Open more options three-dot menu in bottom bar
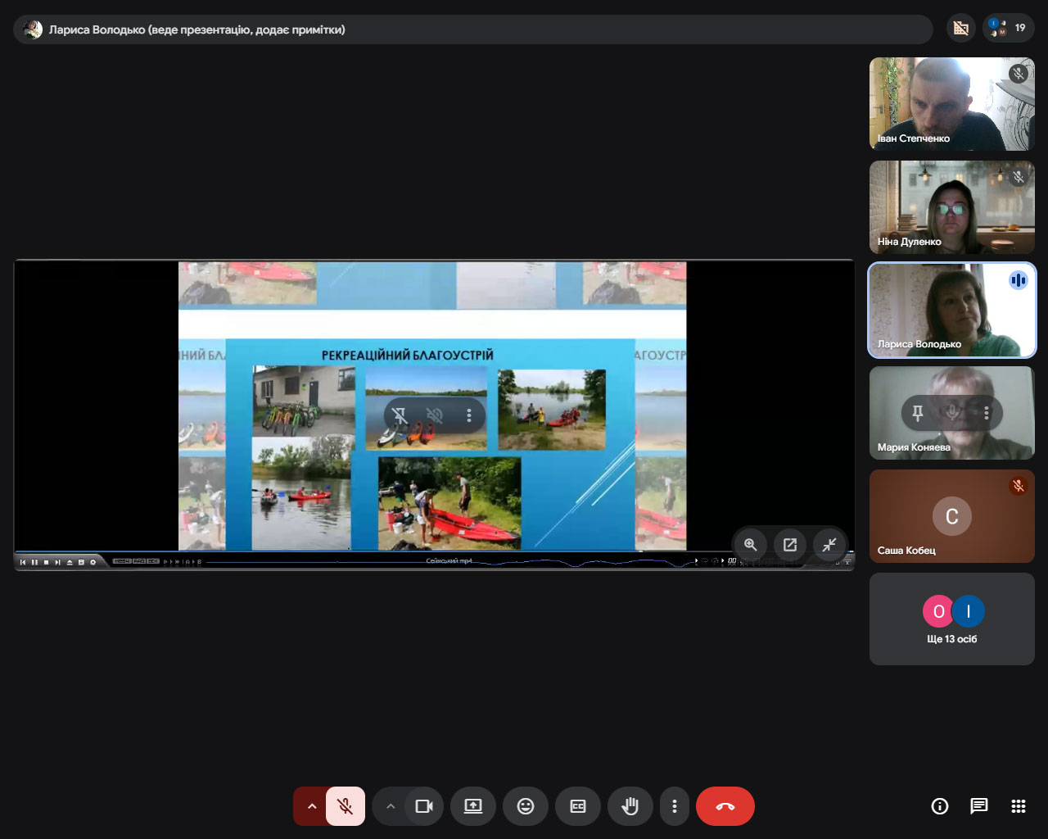1048x839 pixels. 675,806
